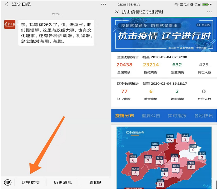
Task: Tap the 沈阳 marker showing 15 cases
Action: [170, 139]
